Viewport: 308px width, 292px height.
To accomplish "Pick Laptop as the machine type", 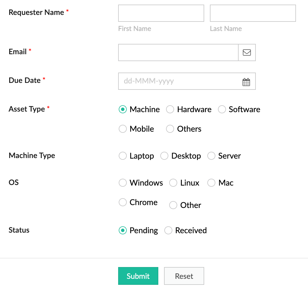I will 122,156.
